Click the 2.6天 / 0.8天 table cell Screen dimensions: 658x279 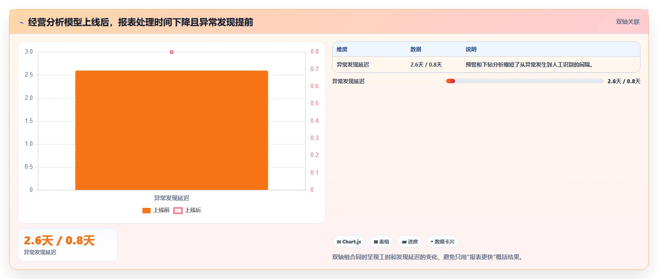tap(426, 65)
